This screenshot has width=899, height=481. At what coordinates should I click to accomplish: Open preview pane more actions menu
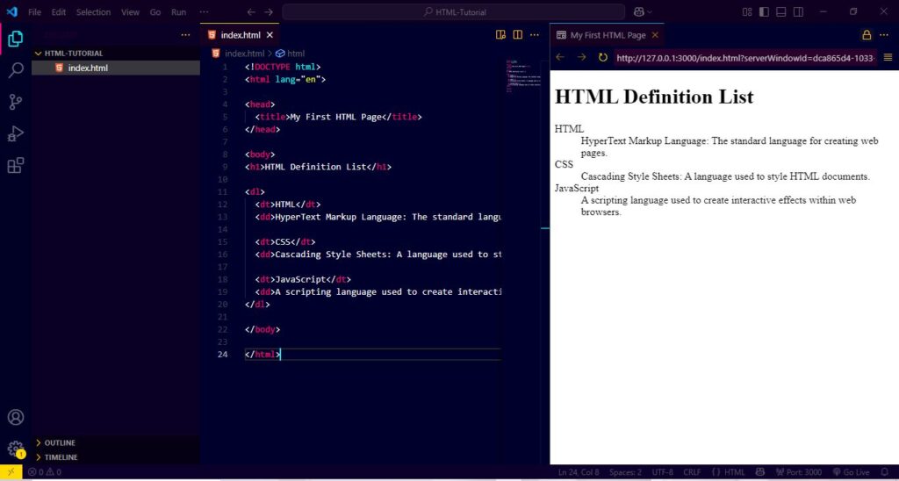(x=883, y=35)
